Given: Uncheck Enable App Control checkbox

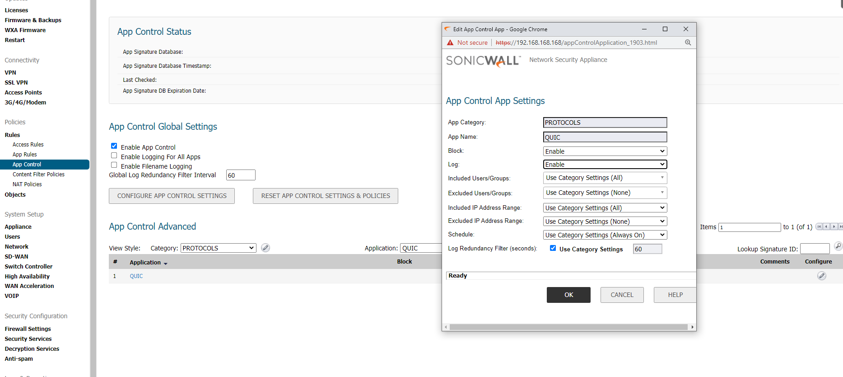Looking at the screenshot, I should coord(114,146).
